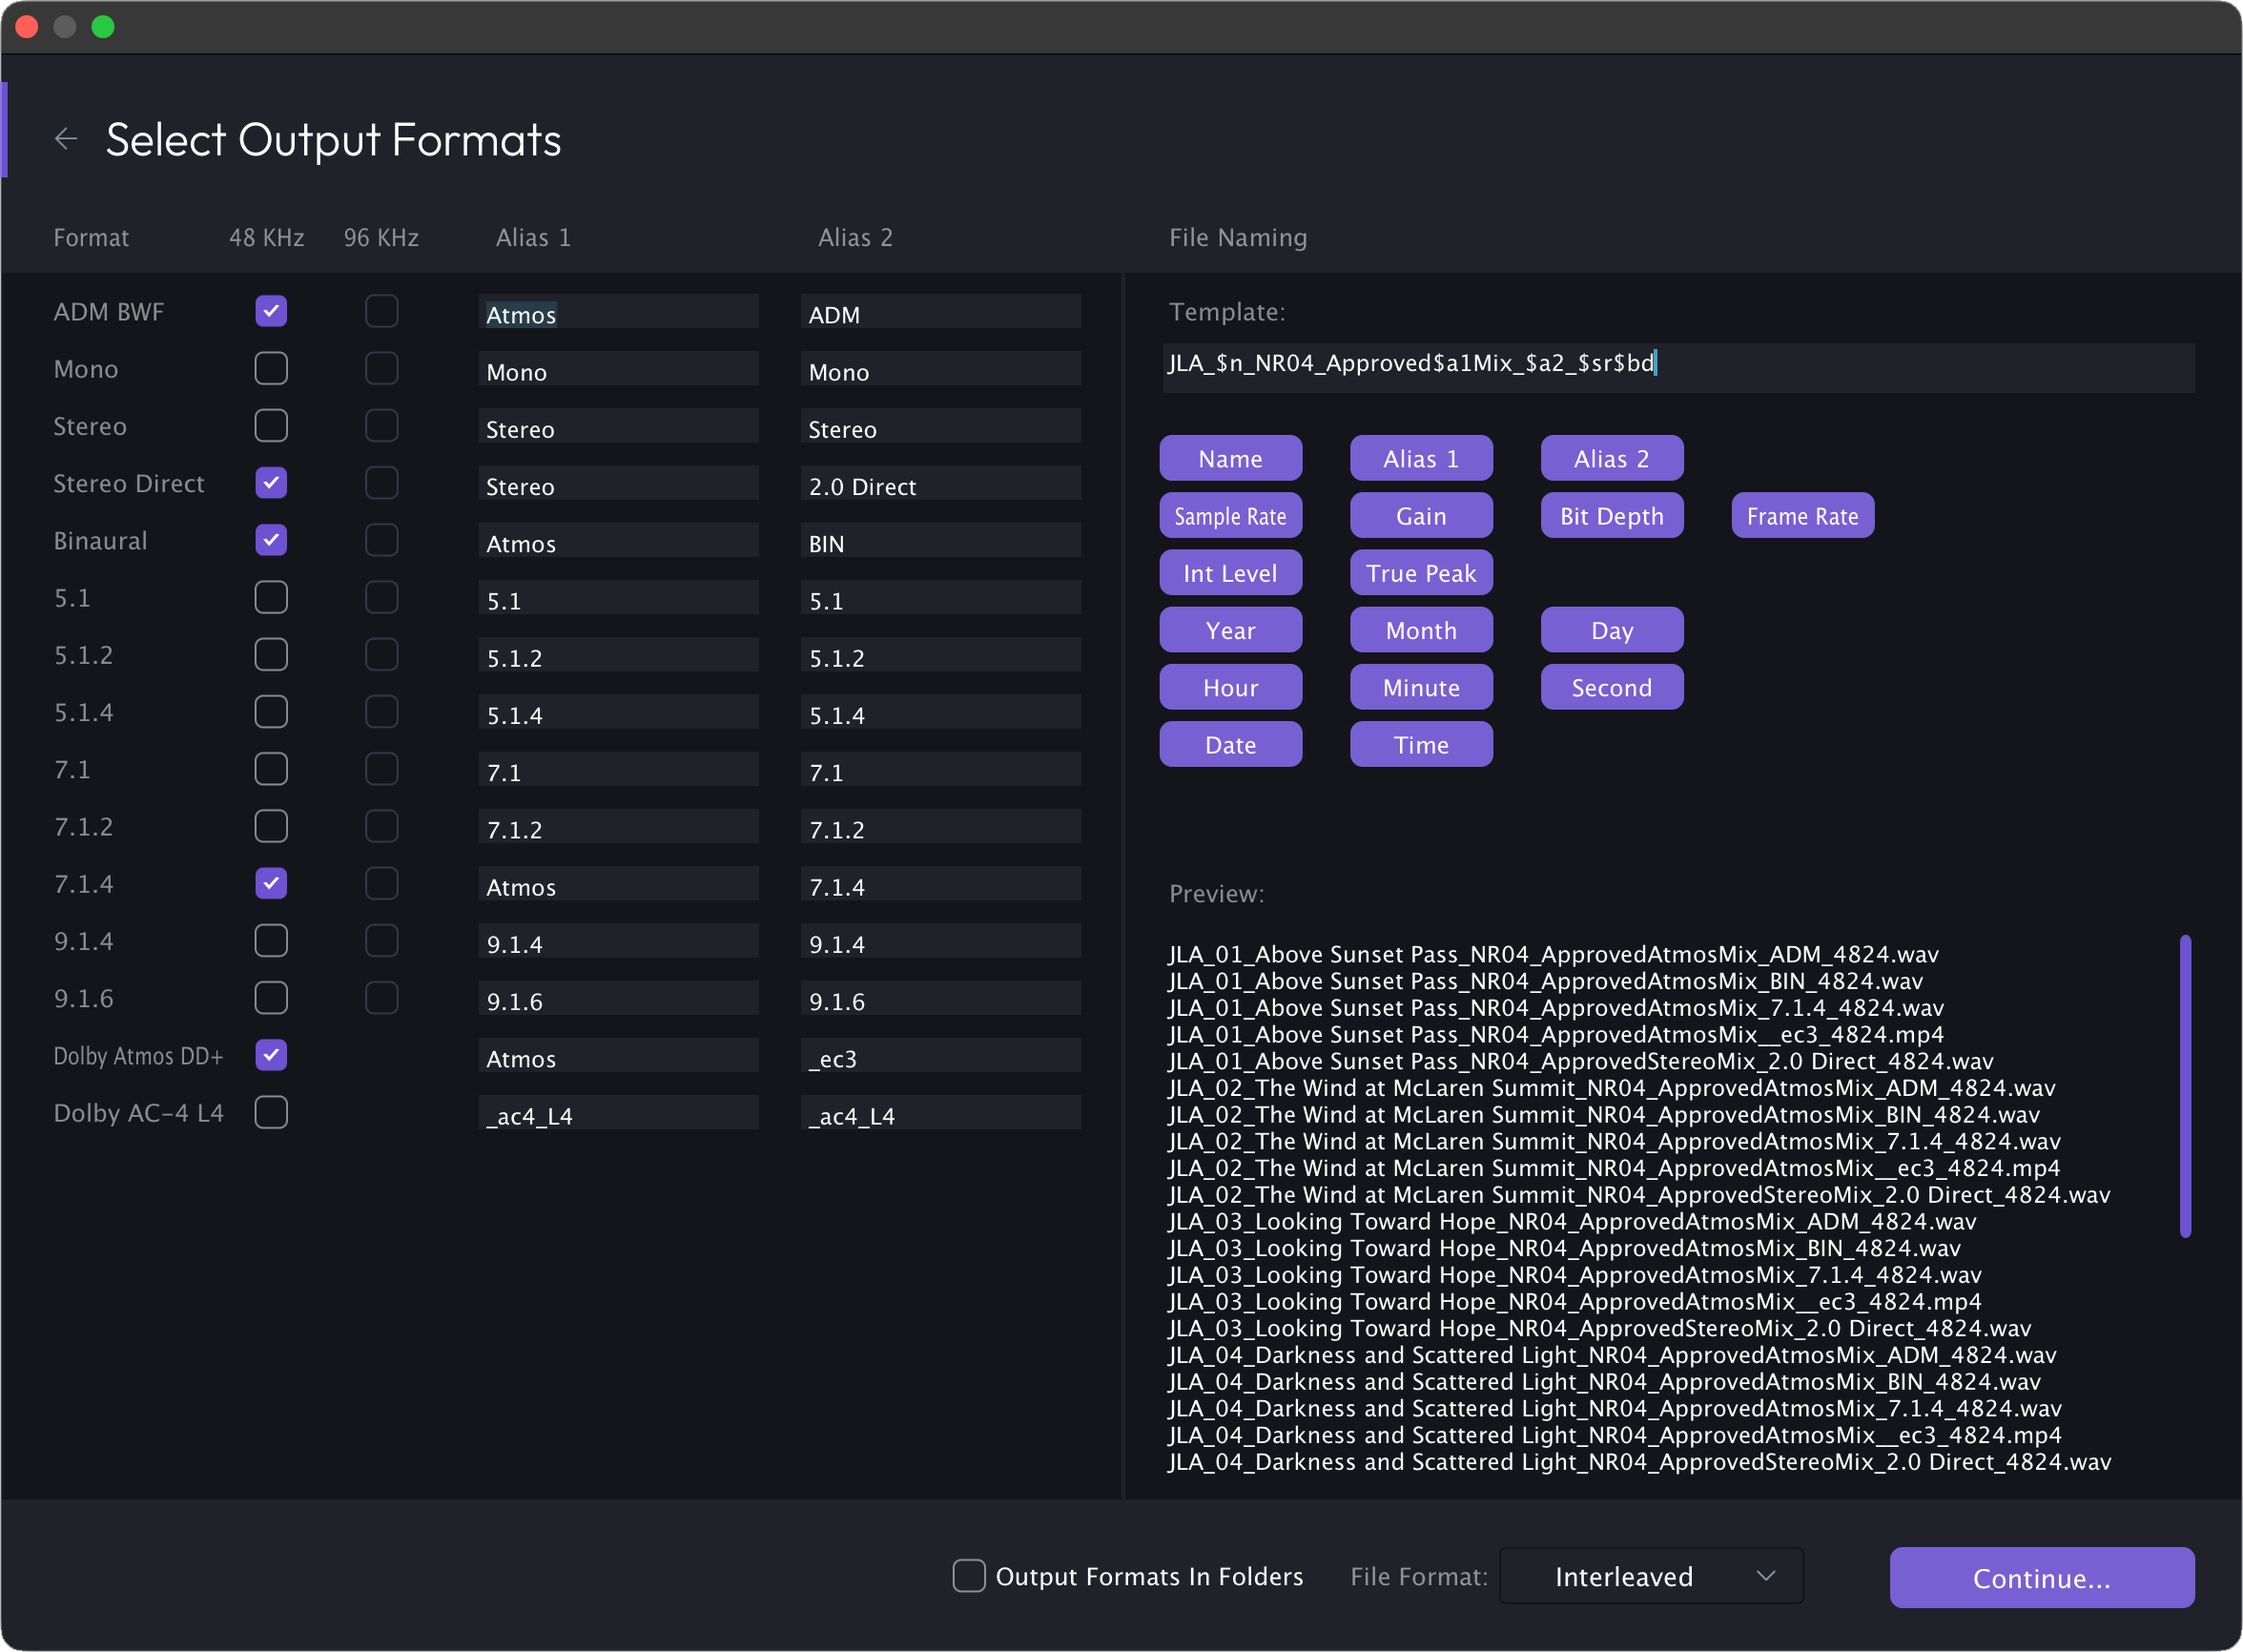The width and height of the screenshot is (2243, 1652).
Task: Insert the Frame Rate token
Action: click(1802, 516)
